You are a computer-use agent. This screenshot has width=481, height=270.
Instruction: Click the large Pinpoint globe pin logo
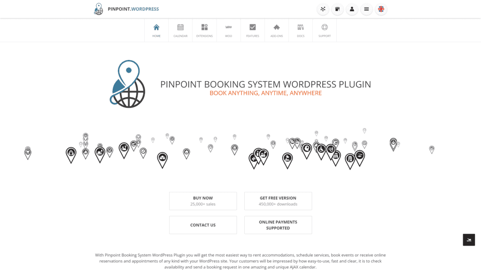pos(127,84)
